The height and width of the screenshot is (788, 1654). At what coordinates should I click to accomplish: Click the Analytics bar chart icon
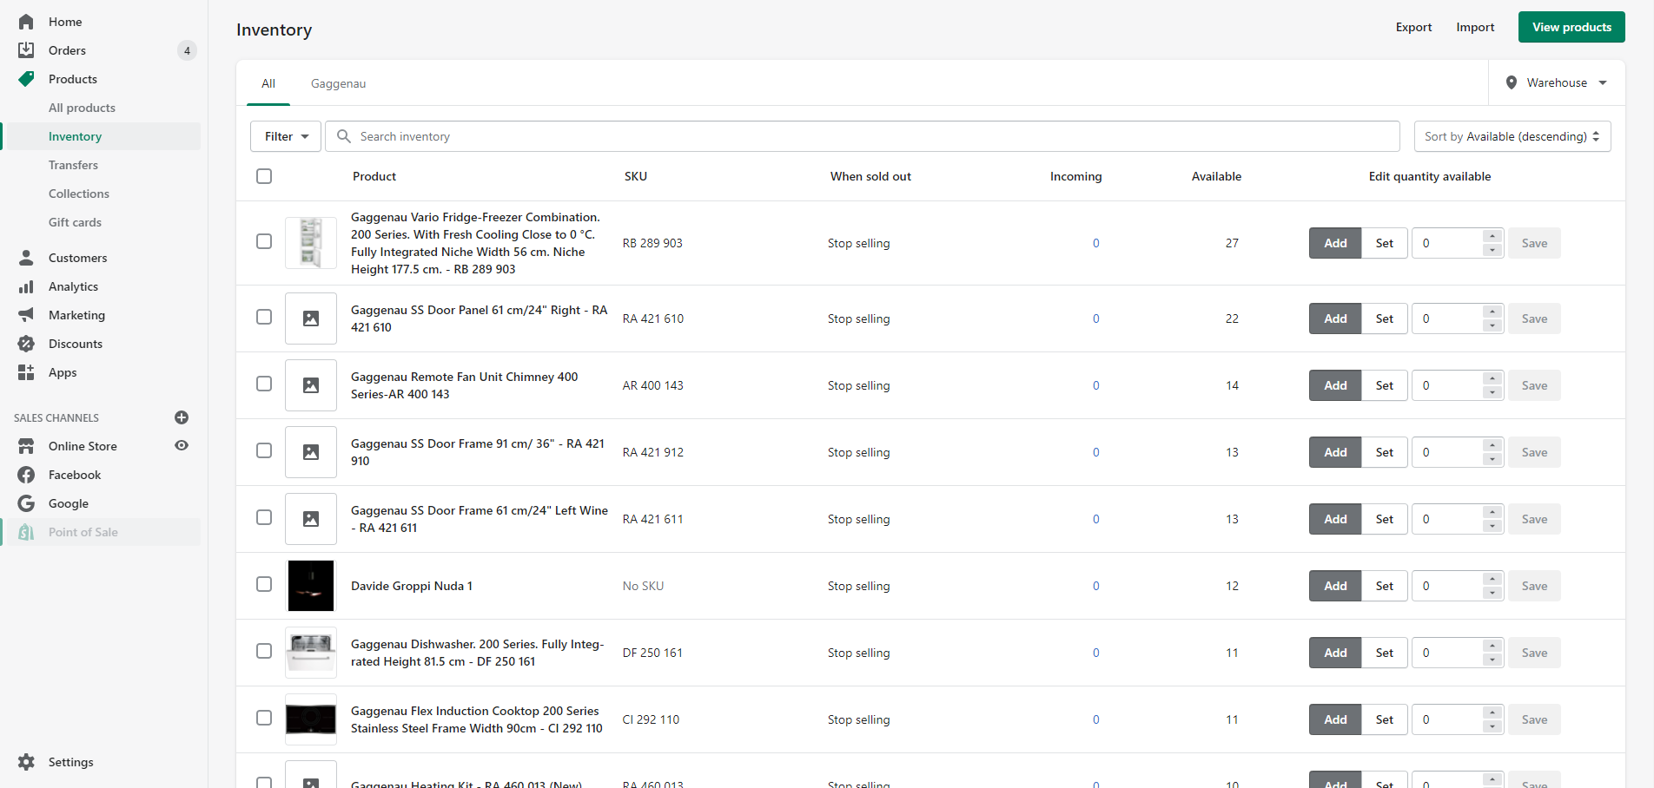(26, 286)
